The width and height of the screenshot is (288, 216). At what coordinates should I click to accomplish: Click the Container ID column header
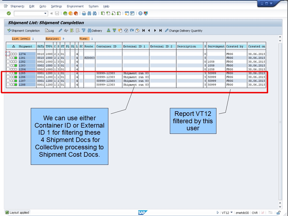coord(109,47)
